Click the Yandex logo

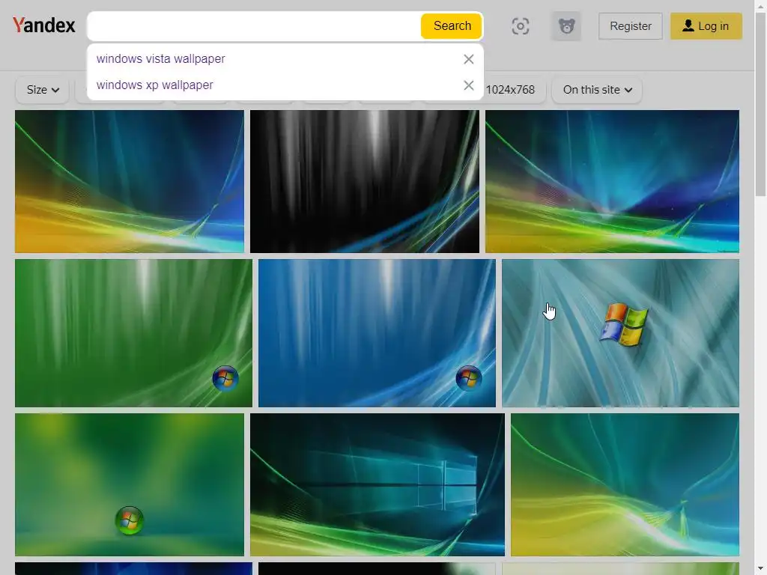point(44,25)
